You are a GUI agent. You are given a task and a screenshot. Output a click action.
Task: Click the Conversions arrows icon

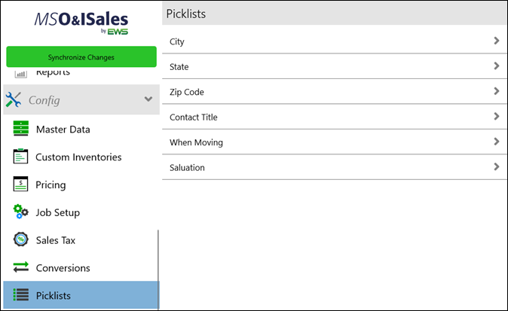coord(21,267)
